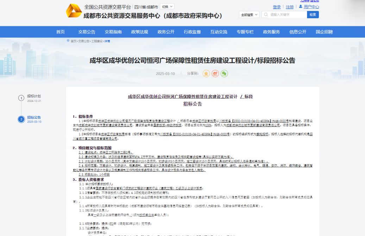Click step 2 circle for 招标公告
The height and width of the screenshot is (236, 365).
(21, 119)
